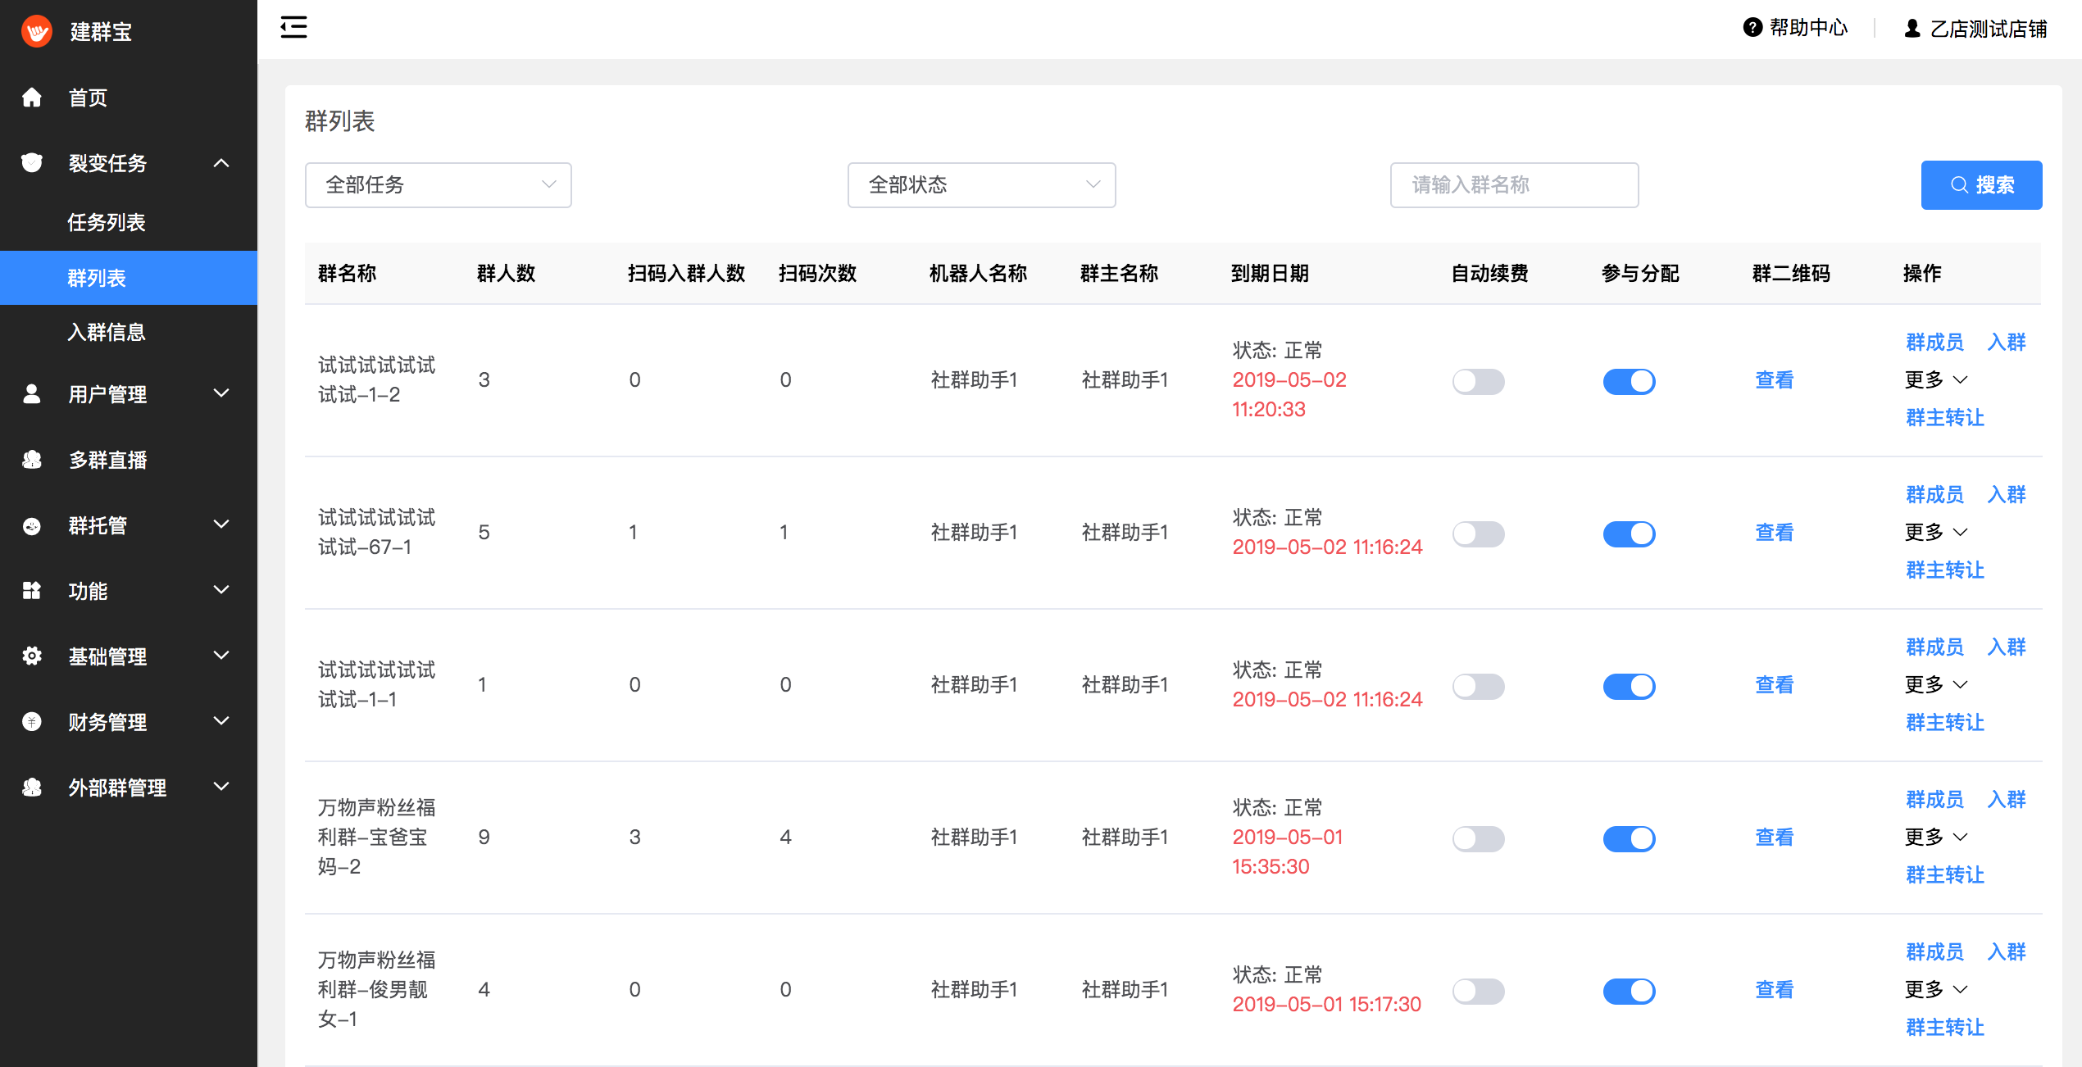The height and width of the screenshot is (1067, 2082).
Task: Click the blue 搜索 button
Action: point(1980,185)
